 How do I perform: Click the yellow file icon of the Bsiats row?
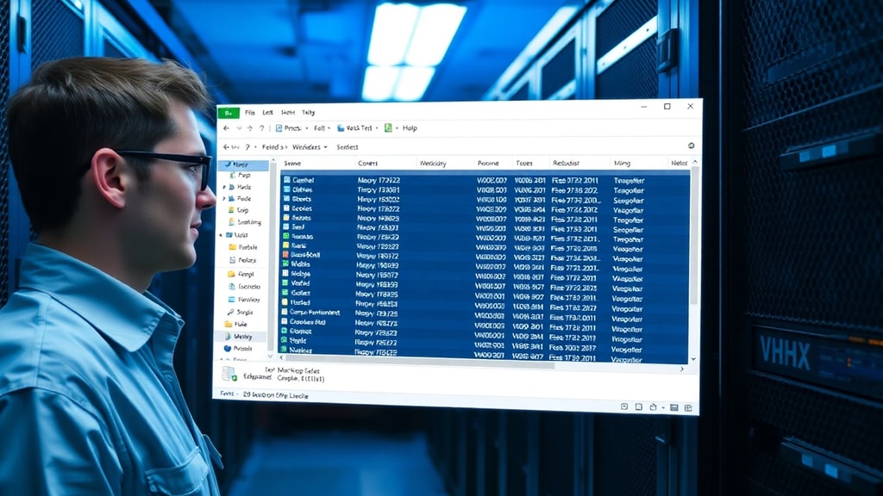(x=286, y=218)
